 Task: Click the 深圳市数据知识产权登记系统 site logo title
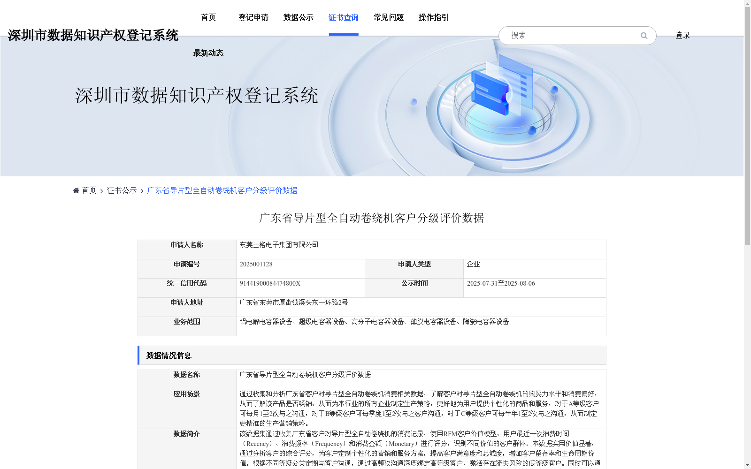pyautogui.click(x=93, y=35)
